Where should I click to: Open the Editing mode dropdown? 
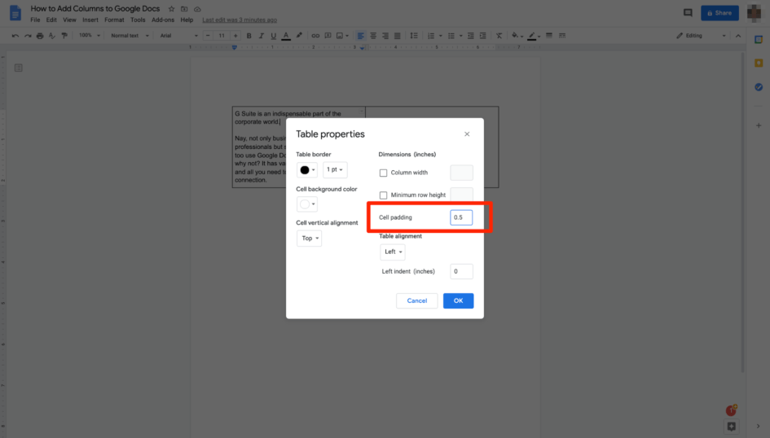pyautogui.click(x=701, y=36)
